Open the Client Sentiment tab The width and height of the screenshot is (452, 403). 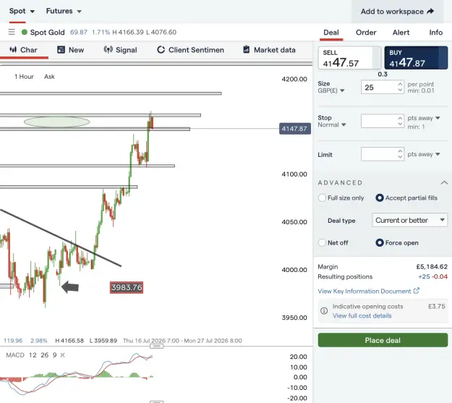pos(190,50)
